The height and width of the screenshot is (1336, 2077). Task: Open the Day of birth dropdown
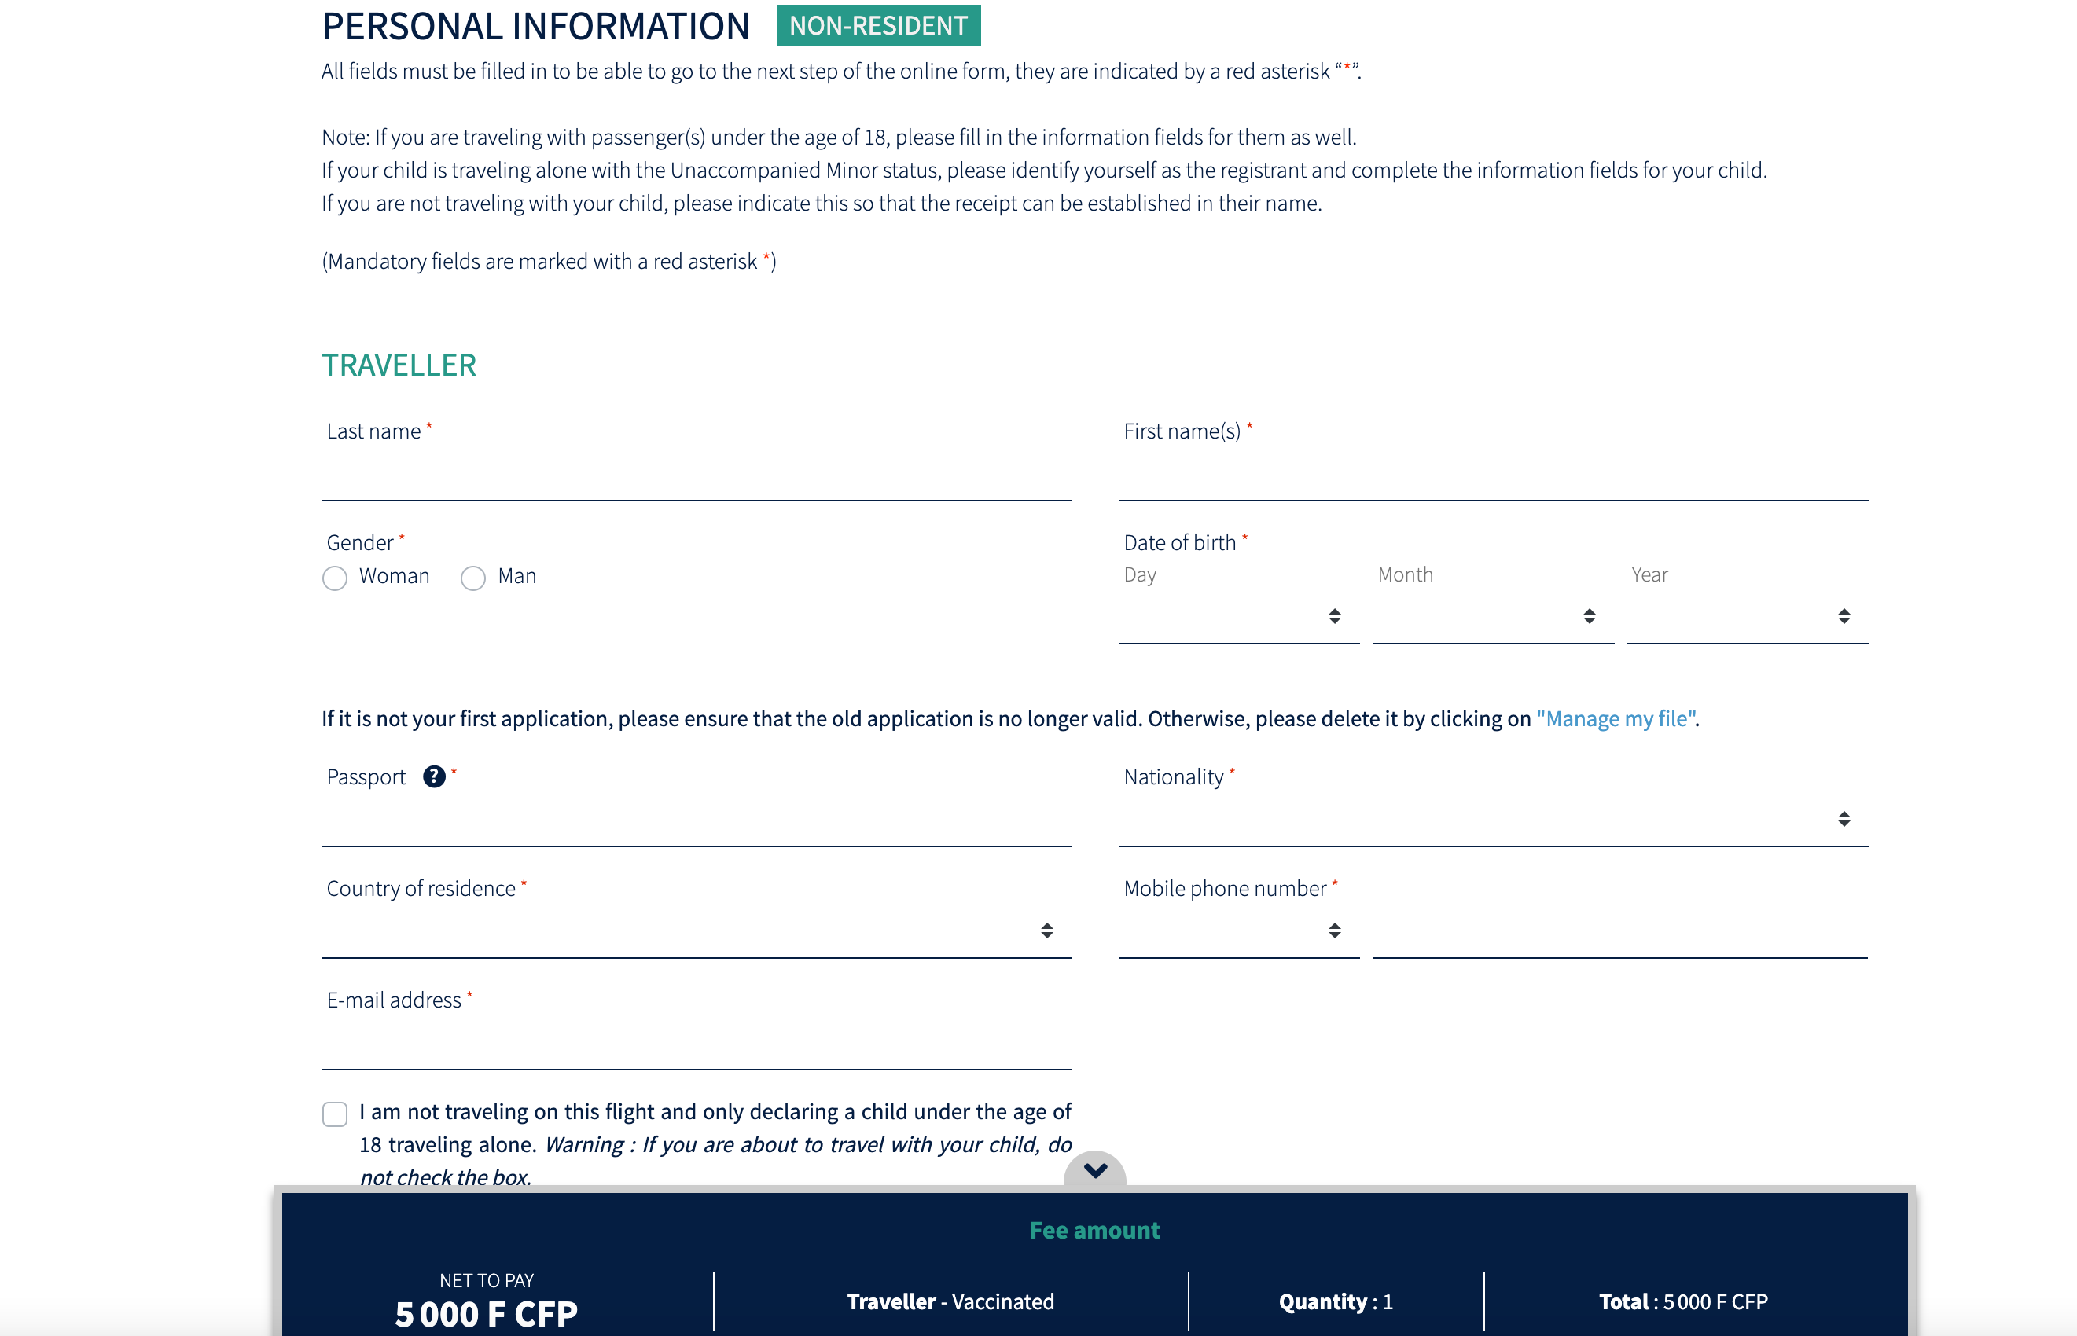click(1238, 616)
